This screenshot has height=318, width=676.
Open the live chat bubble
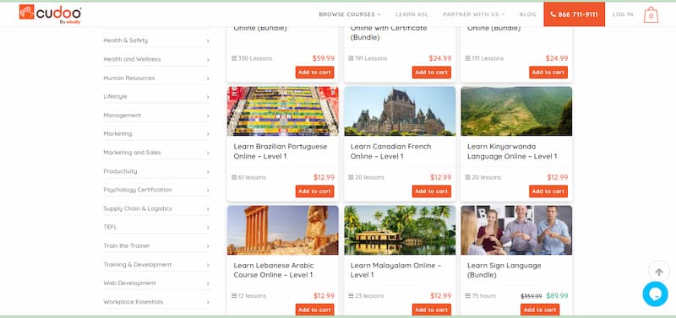tap(655, 294)
